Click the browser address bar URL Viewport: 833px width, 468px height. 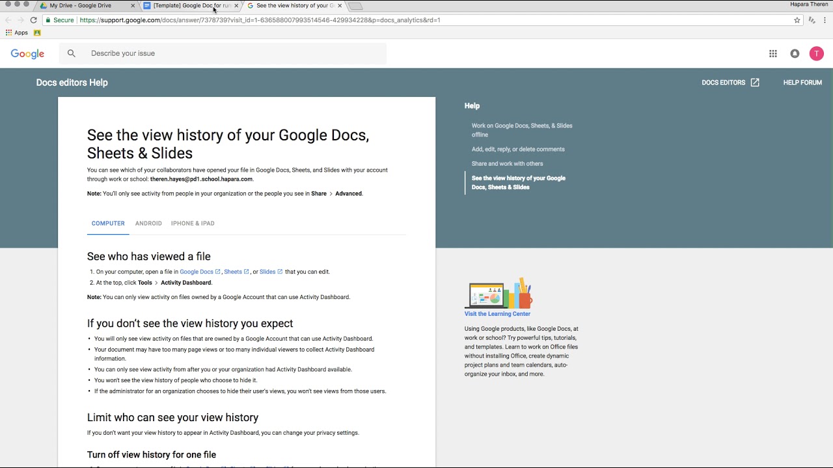(x=260, y=20)
